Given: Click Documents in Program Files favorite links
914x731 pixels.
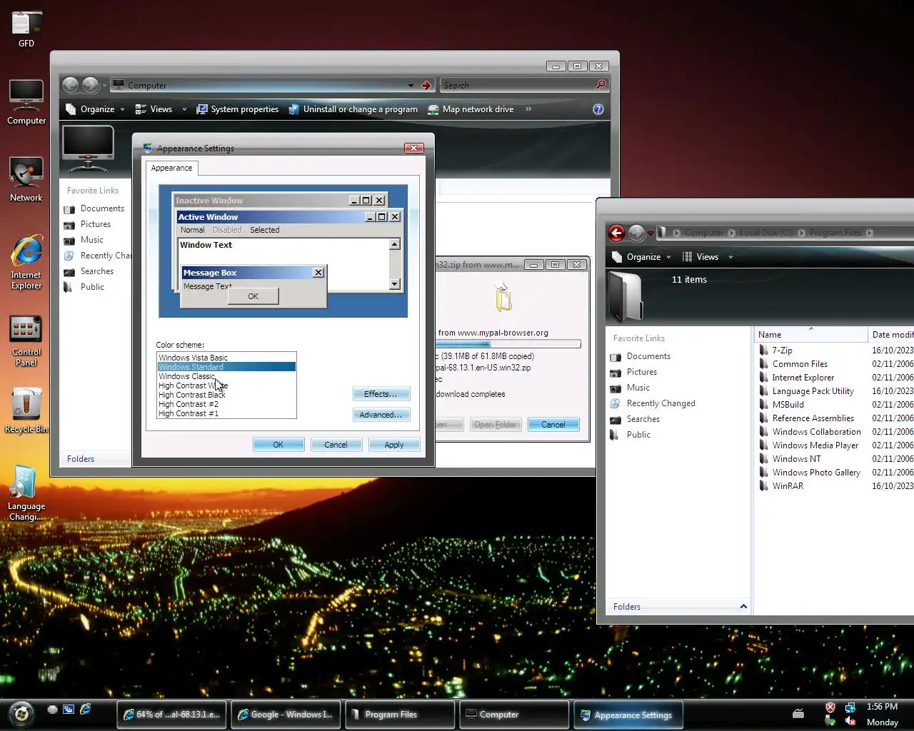Looking at the screenshot, I should 648,356.
